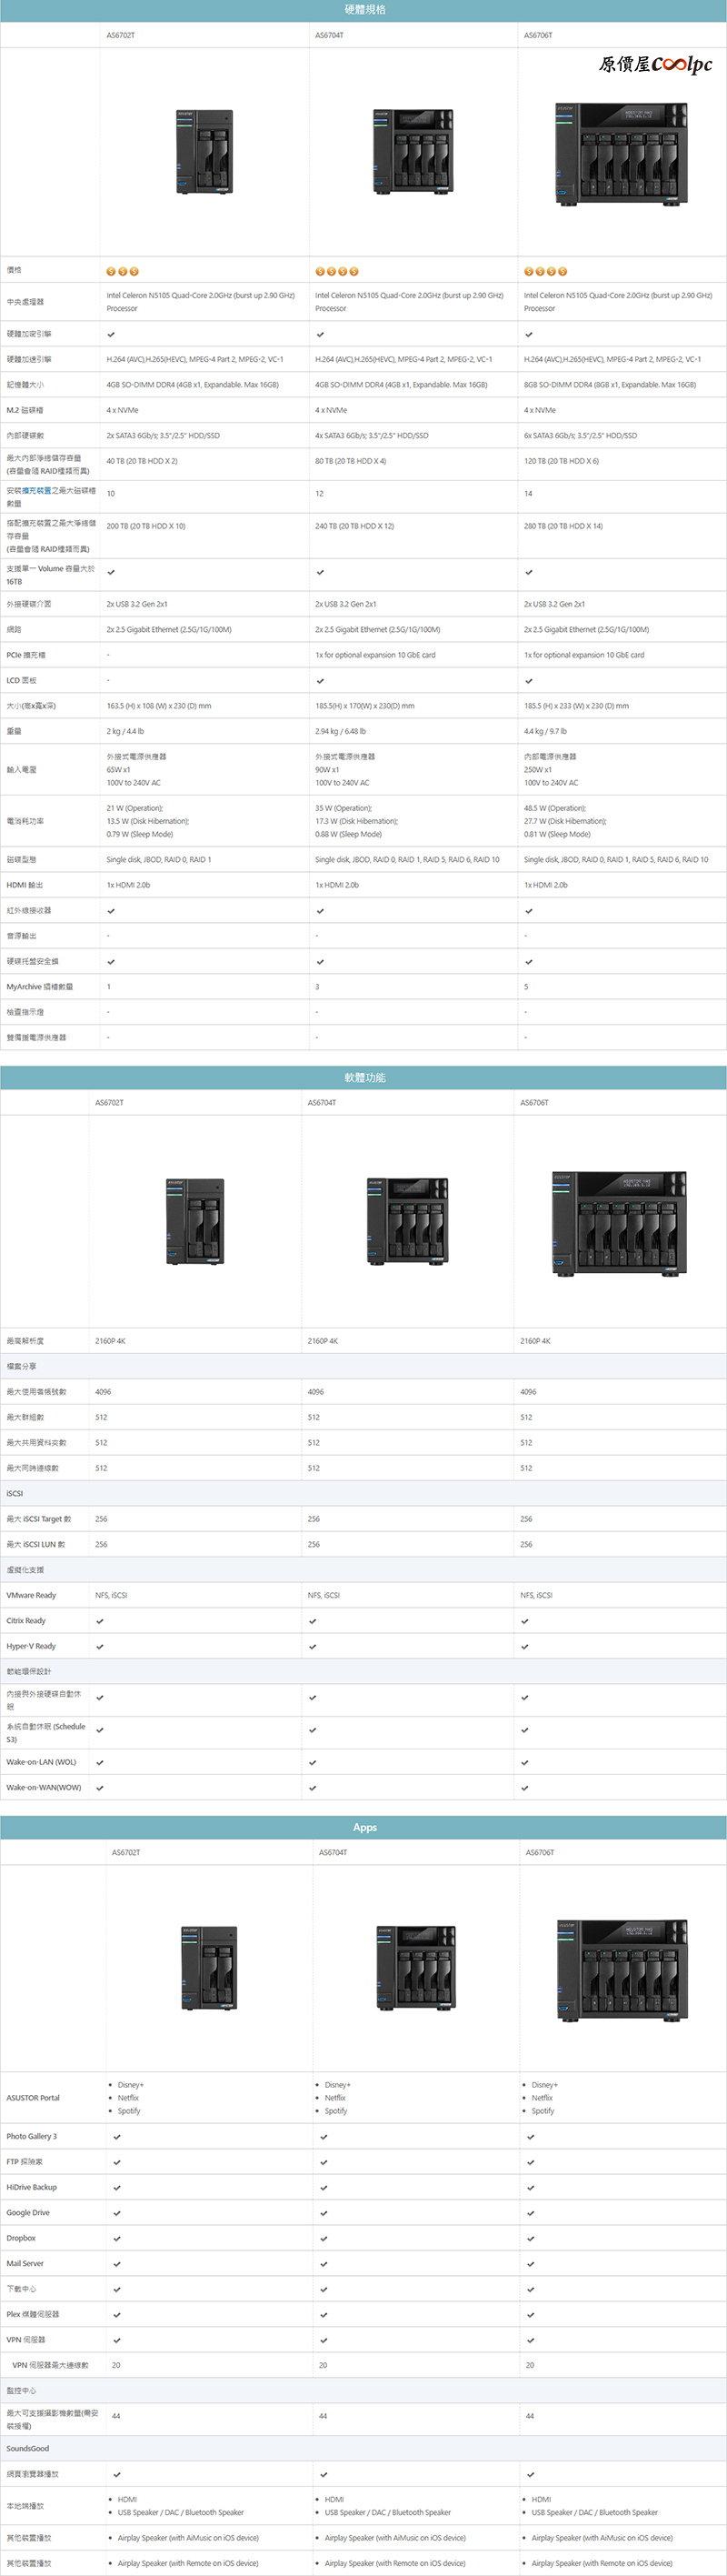The image size is (727, 2576).
Task: Click "6x SATA3 6Gb/s" drive bay cell
Action: point(580,436)
